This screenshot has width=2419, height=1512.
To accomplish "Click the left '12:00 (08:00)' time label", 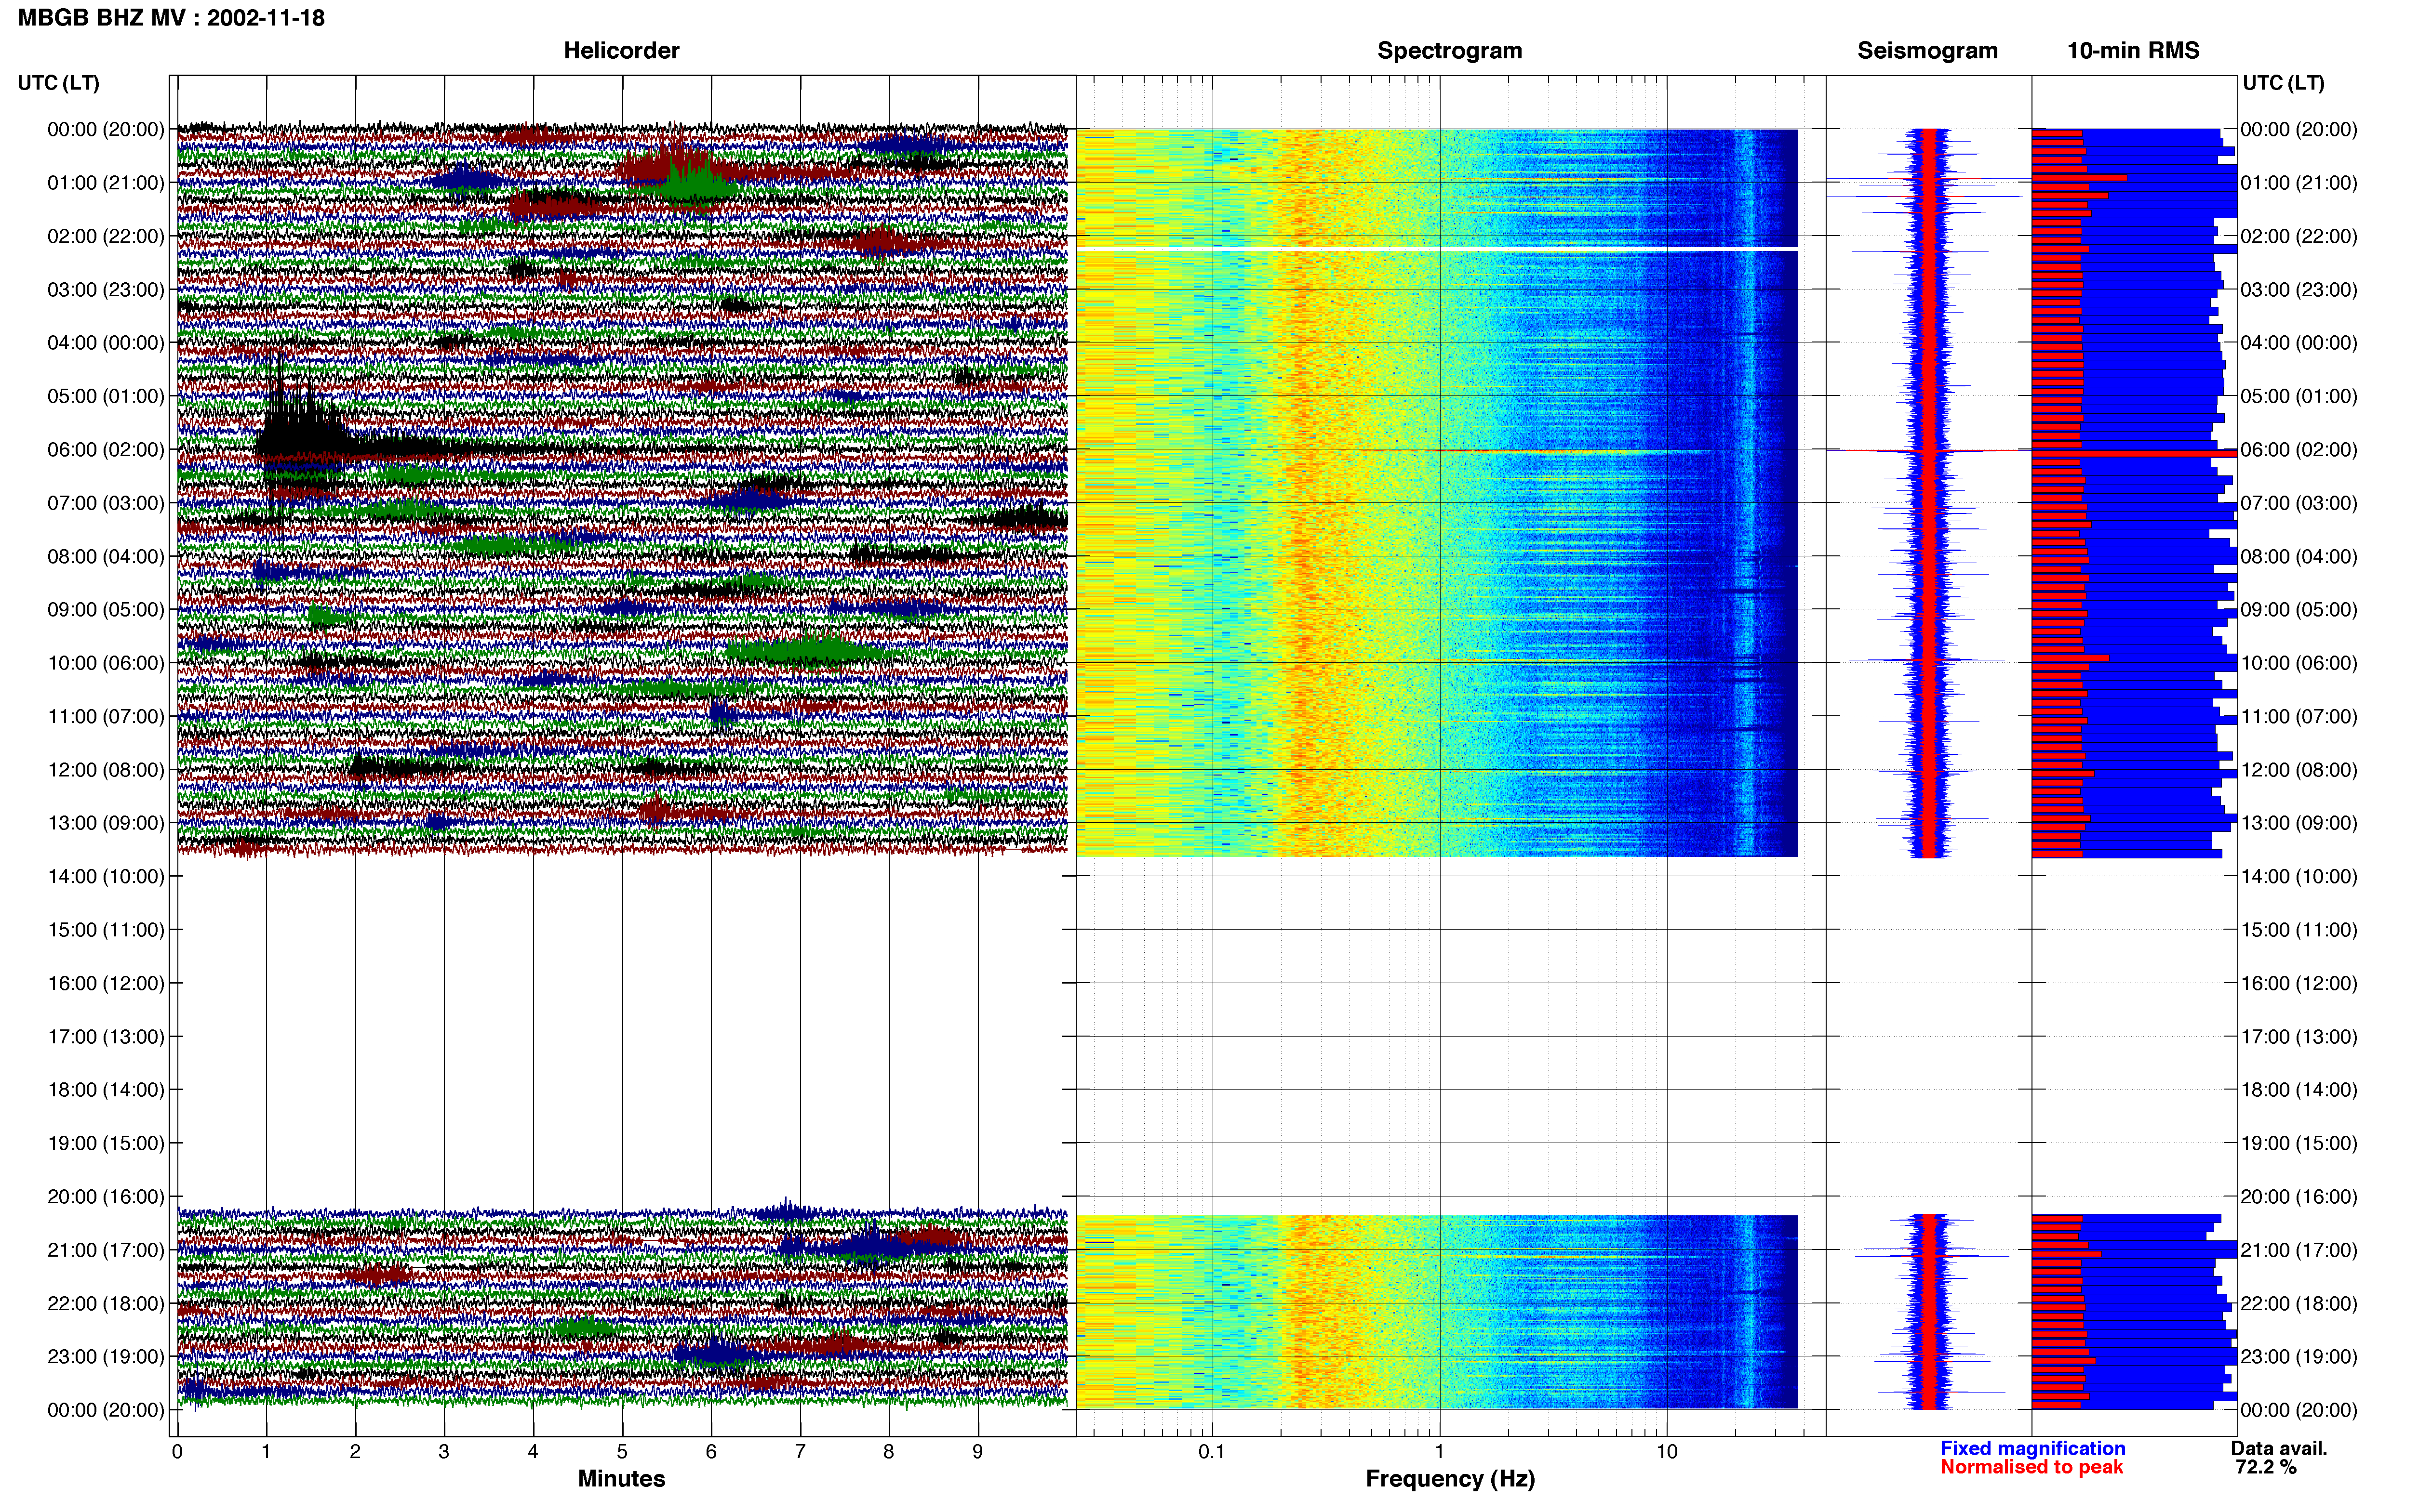I will (x=106, y=770).
